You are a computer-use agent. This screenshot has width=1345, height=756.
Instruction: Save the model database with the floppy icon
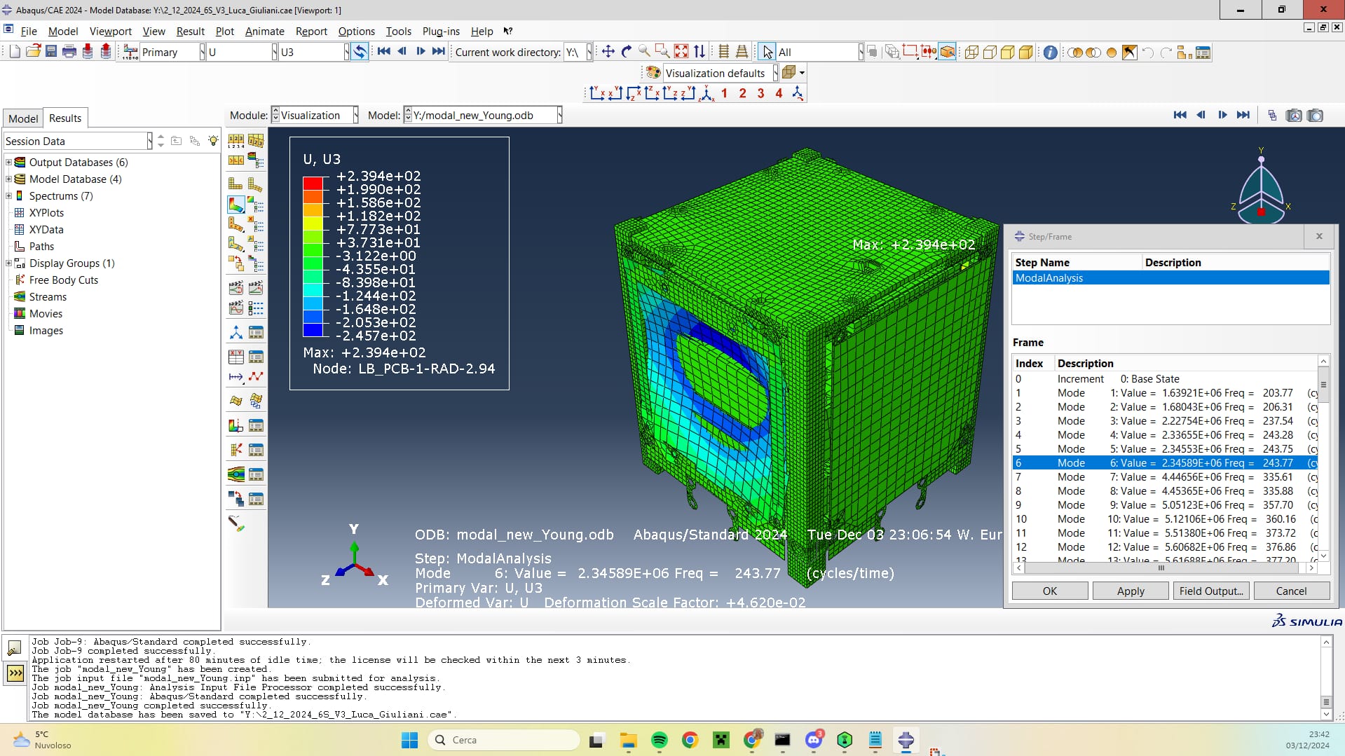(x=51, y=52)
